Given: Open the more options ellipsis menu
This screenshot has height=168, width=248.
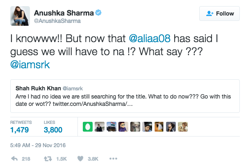Looking at the screenshot, I should [114, 159].
